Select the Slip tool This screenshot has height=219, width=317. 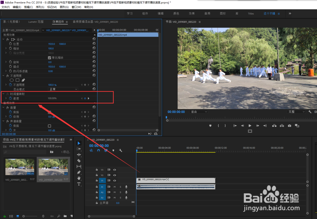[x=79, y=166]
